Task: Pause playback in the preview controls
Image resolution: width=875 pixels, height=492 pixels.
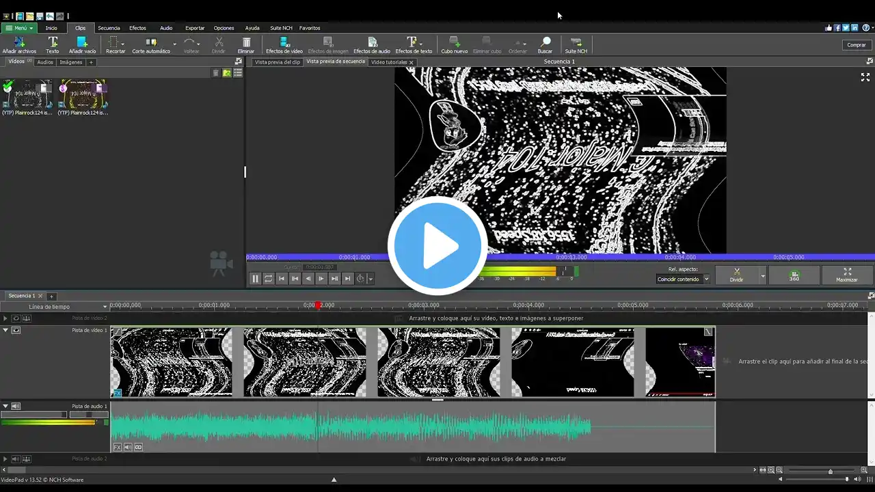Action: 256,278
